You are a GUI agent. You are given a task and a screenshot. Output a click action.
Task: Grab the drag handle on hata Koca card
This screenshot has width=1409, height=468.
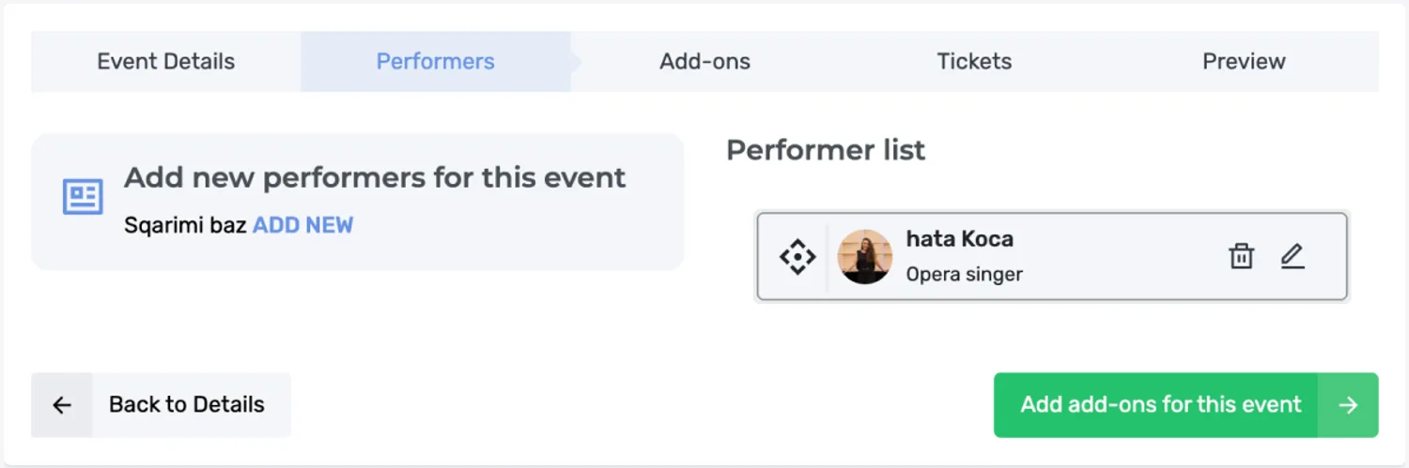[x=797, y=256]
